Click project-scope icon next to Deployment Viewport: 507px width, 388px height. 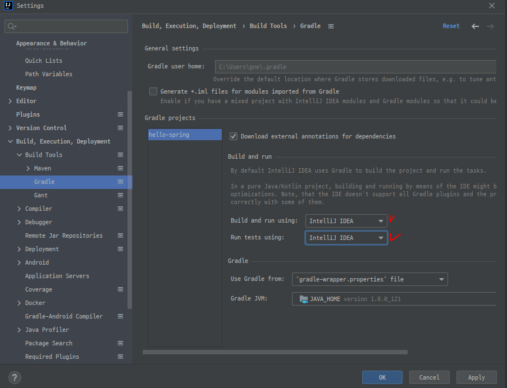[120, 249]
